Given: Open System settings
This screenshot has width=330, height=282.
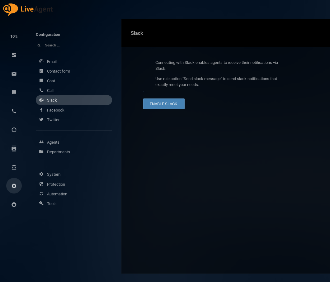Looking at the screenshot, I should (74, 174).
